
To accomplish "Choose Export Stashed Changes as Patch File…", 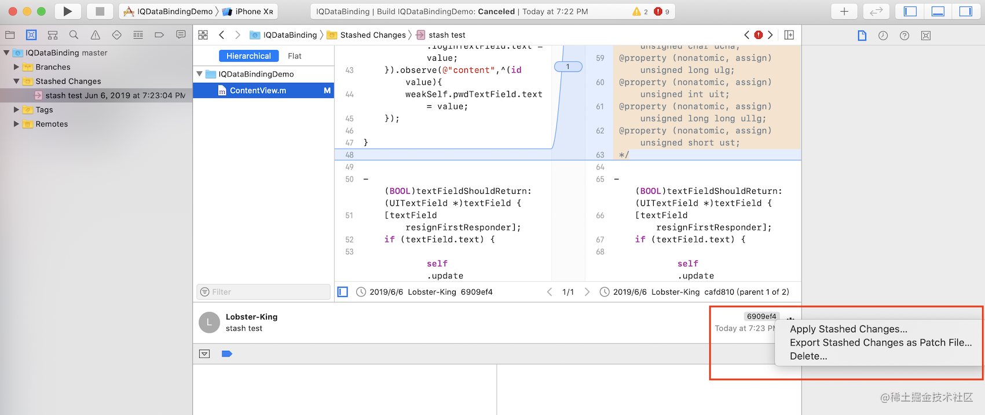I will 881,343.
